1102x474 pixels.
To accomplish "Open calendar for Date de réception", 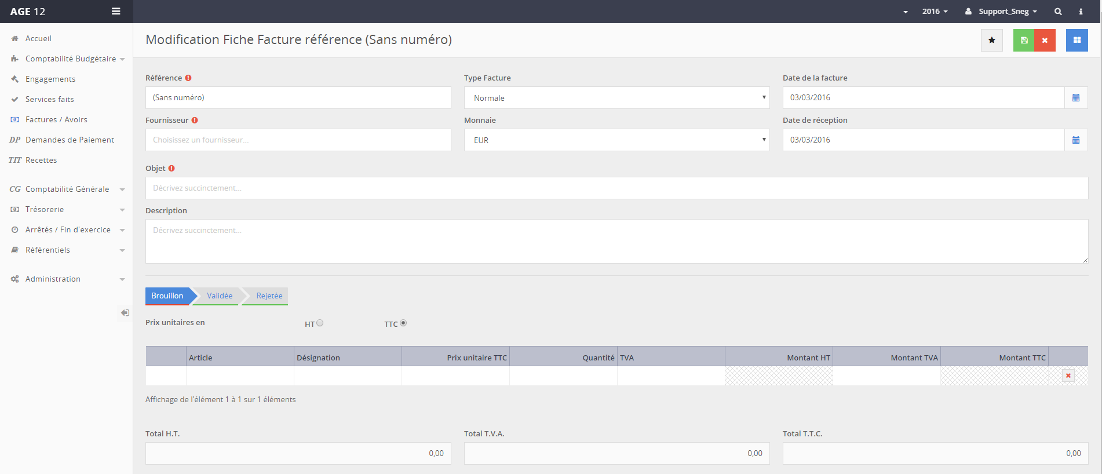I will click(x=1075, y=140).
